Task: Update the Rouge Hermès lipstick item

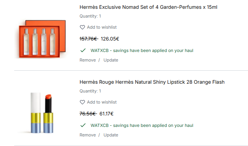Action: pyautogui.click(x=111, y=135)
